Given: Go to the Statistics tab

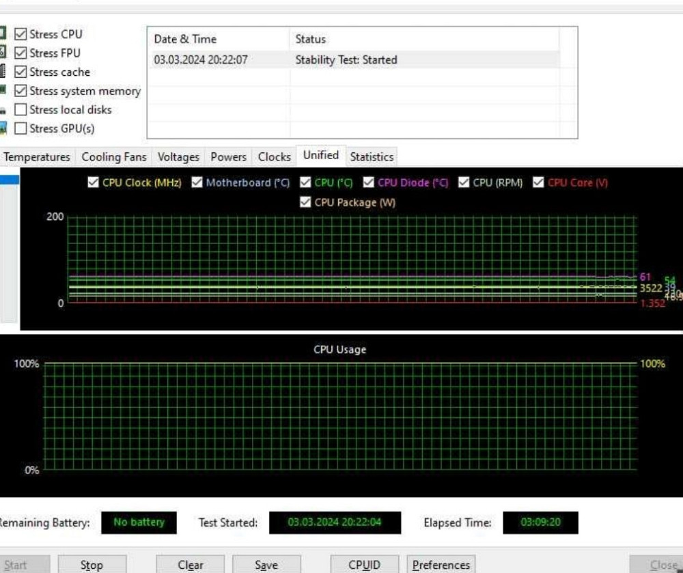Looking at the screenshot, I should pyautogui.click(x=372, y=157).
